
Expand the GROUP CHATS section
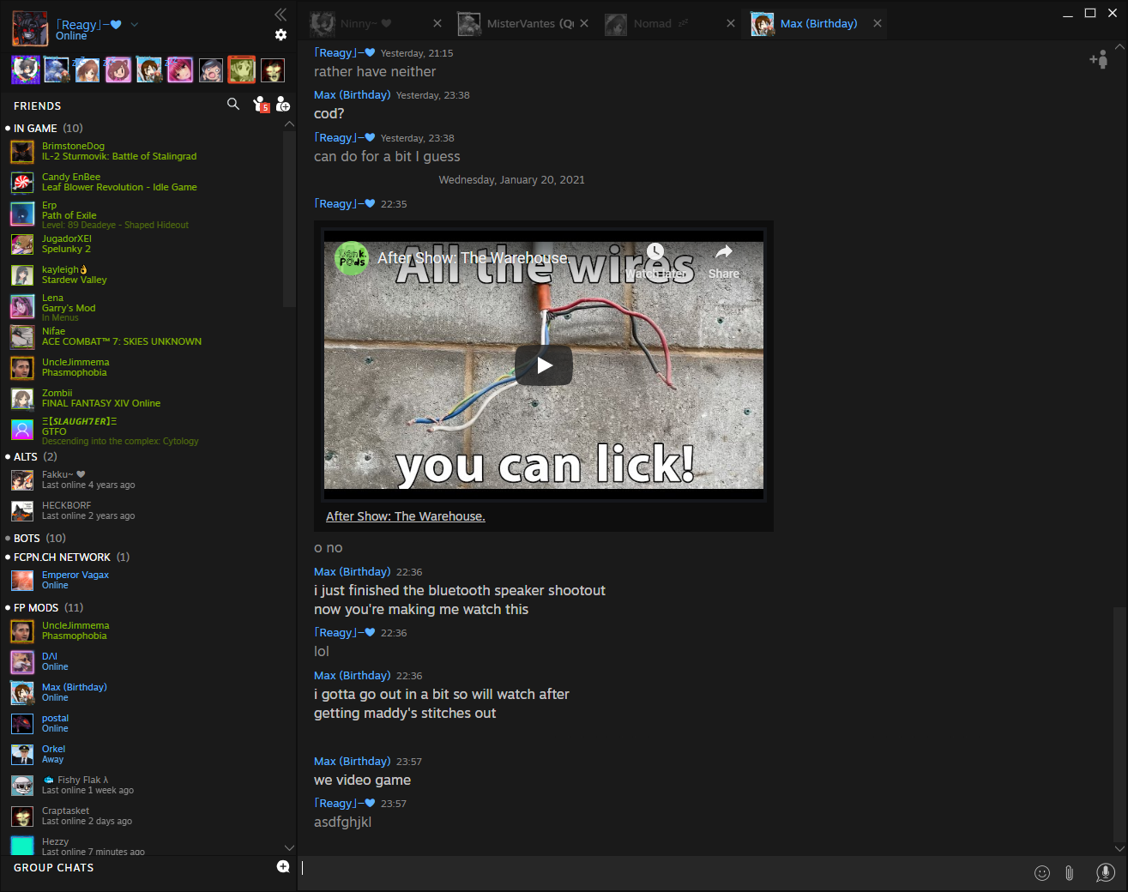pyautogui.click(x=53, y=867)
